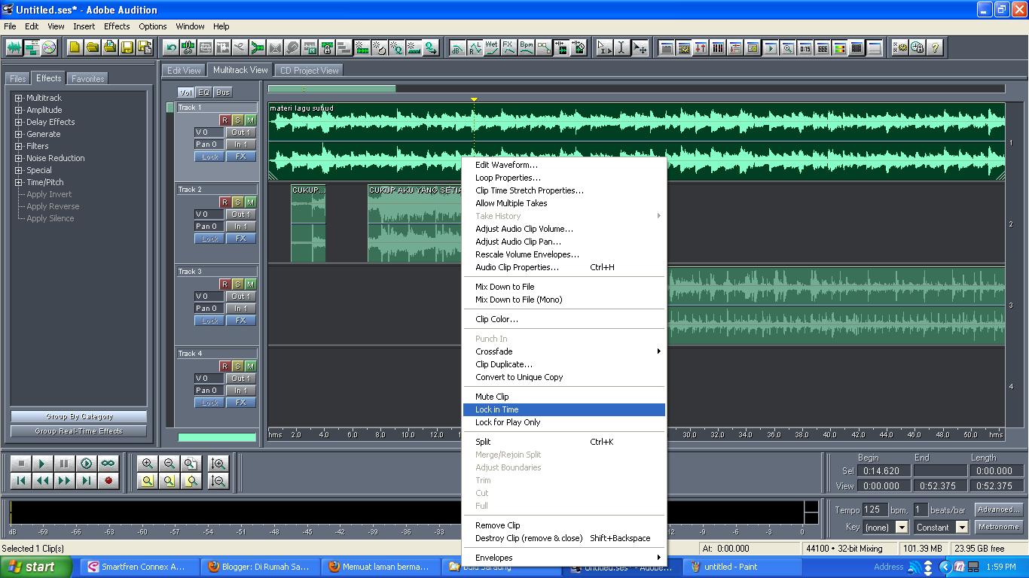This screenshot has width=1029, height=578.
Task: Click the Go to Beginning transport button
Action: [x=20, y=481]
